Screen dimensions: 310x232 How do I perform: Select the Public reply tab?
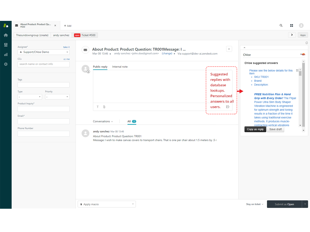(100, 67)
